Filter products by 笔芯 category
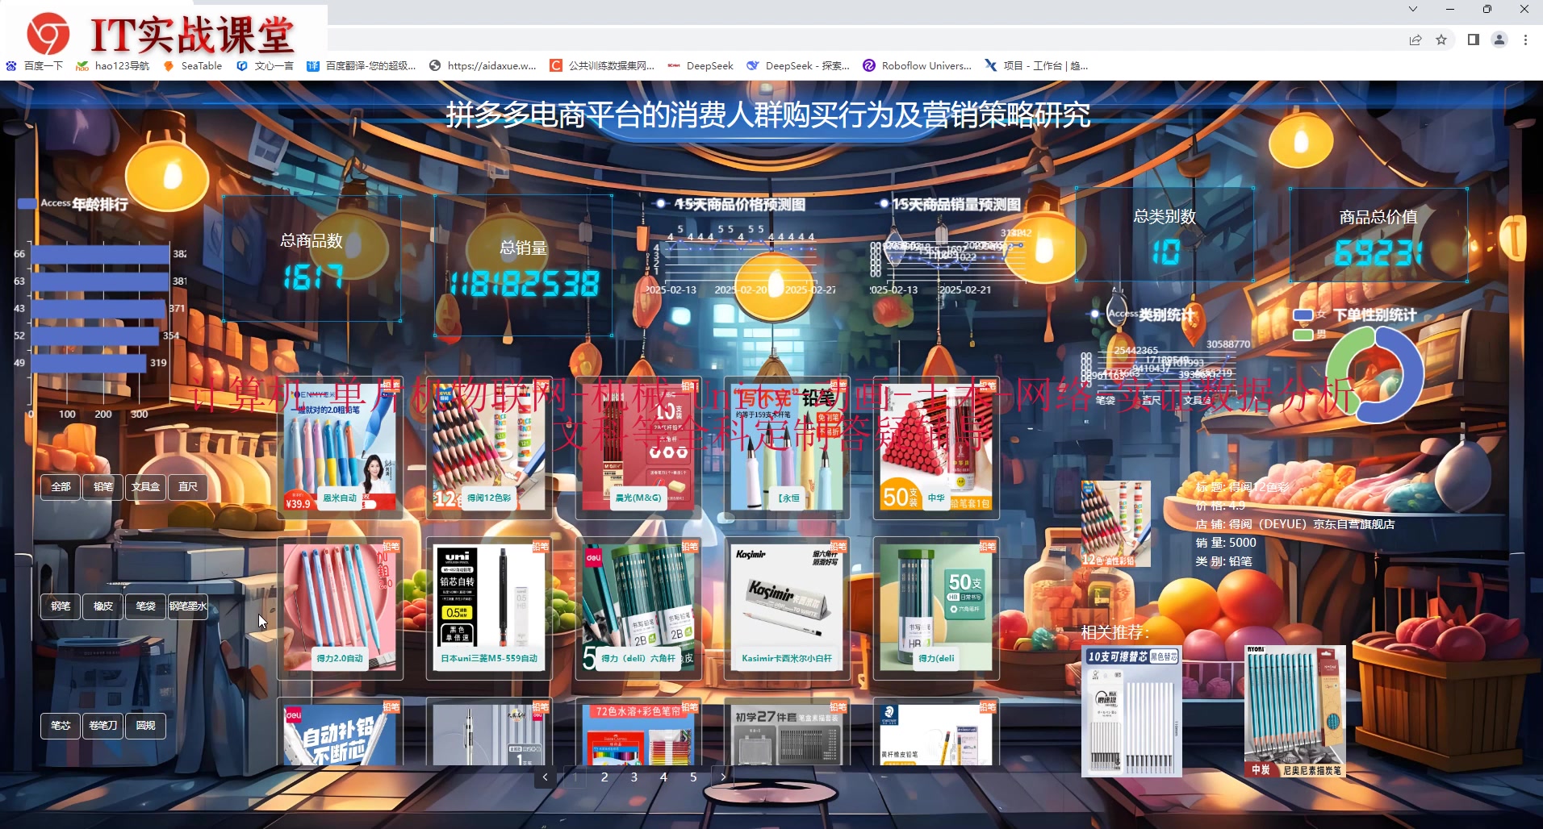Screen dimensions: 1543x829 click(x=61, y=725)
